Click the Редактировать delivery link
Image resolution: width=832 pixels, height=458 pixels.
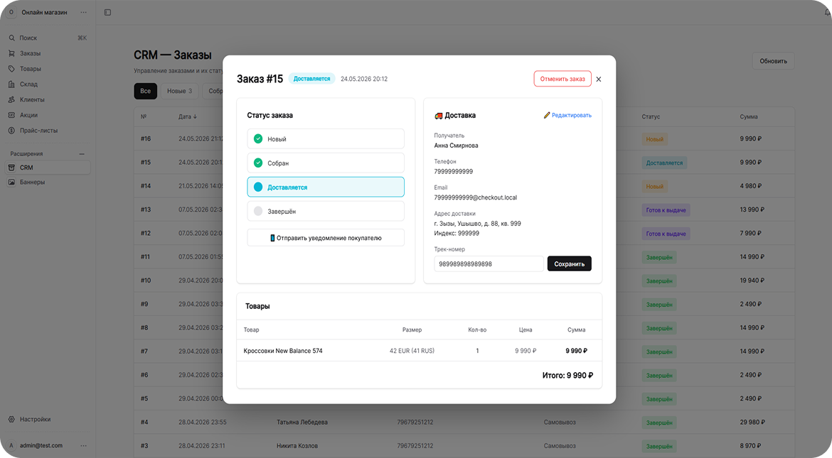click(572, 116)
